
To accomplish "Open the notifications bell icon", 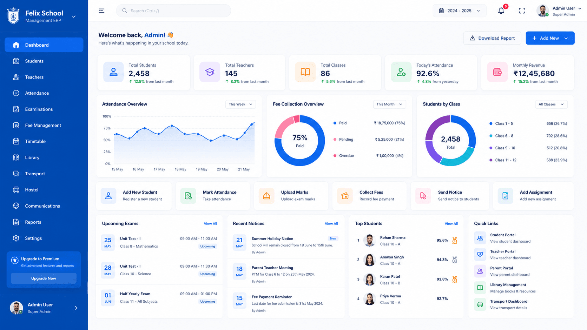I will (501, 11).
